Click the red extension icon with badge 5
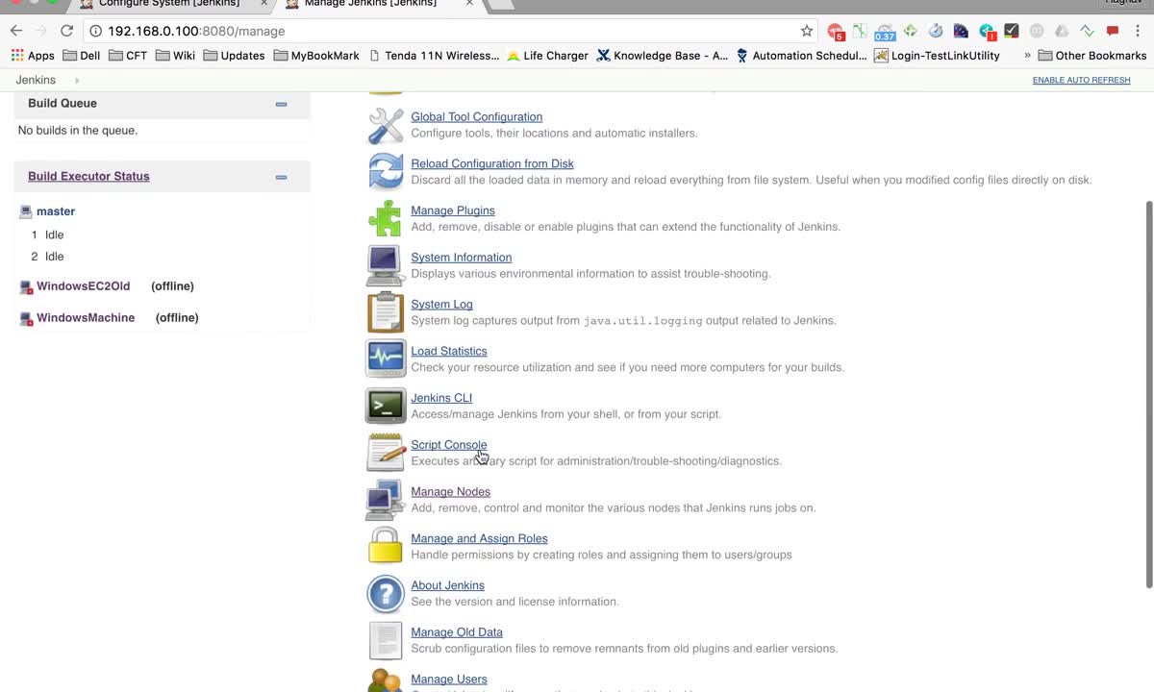Viewport: 1154px width, 692px height. pyautogui.click(x=836, y=32)
